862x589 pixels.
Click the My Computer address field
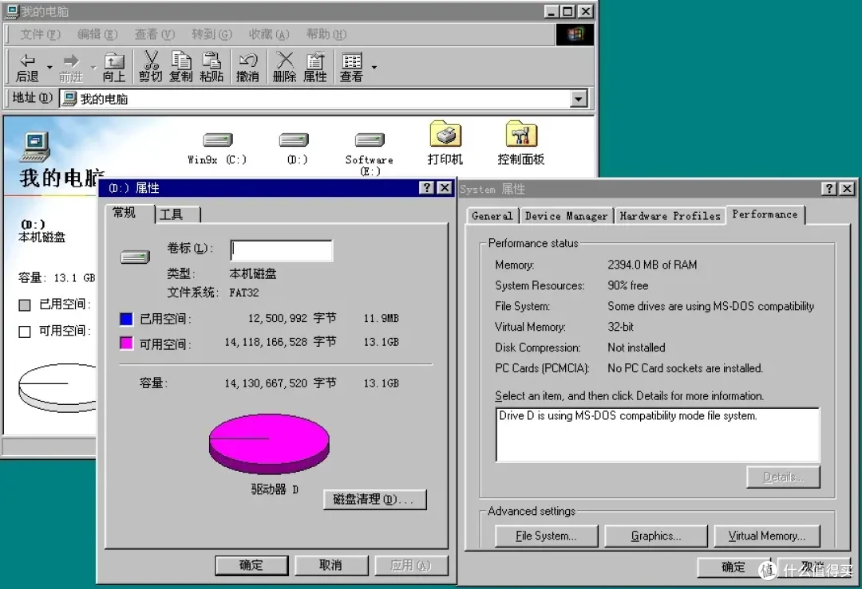(x=324, y=99)
